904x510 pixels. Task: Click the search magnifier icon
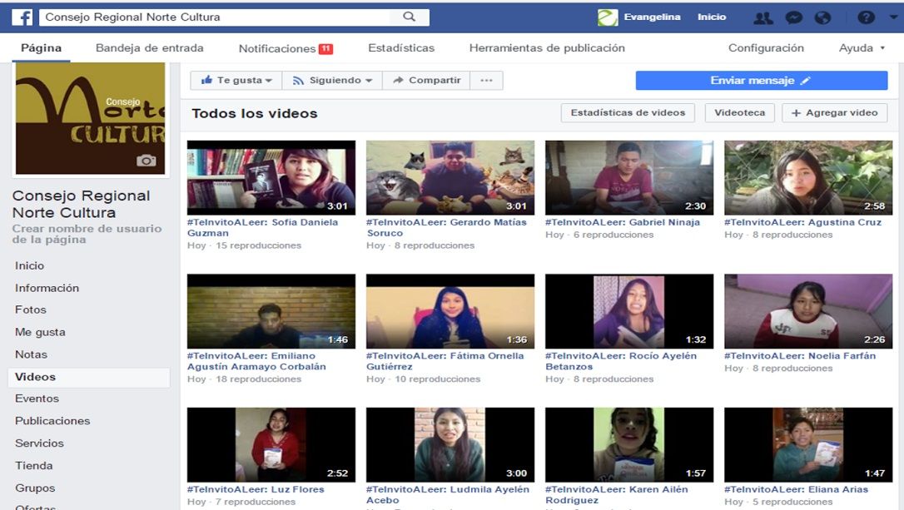[x=409, y=17]
